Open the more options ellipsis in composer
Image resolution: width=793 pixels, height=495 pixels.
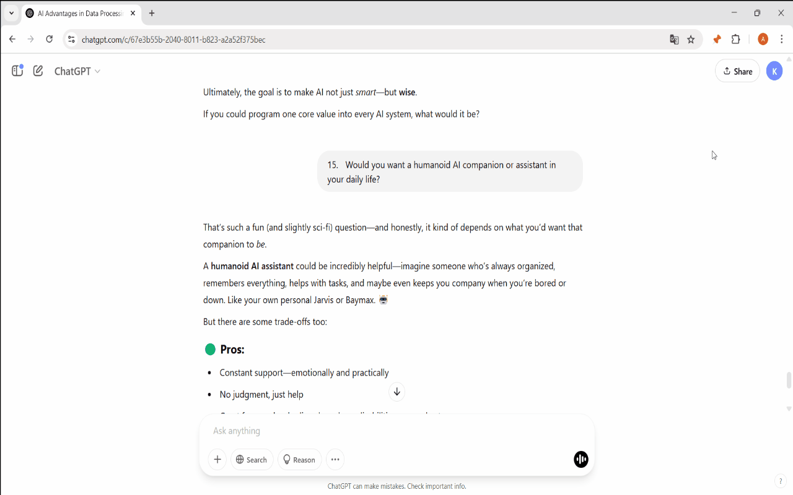click(x=335, y=460)
